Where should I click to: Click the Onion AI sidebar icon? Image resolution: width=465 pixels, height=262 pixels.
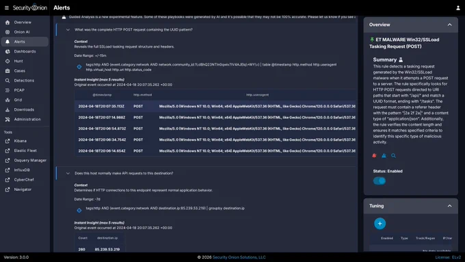pos(8,32)
